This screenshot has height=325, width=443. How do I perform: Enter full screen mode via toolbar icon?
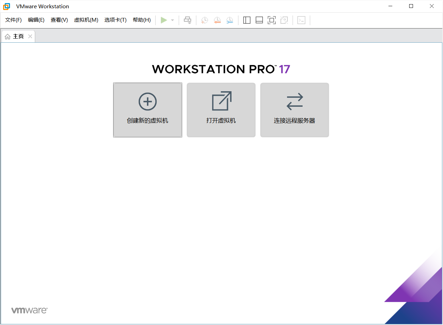tap(272, 20)
